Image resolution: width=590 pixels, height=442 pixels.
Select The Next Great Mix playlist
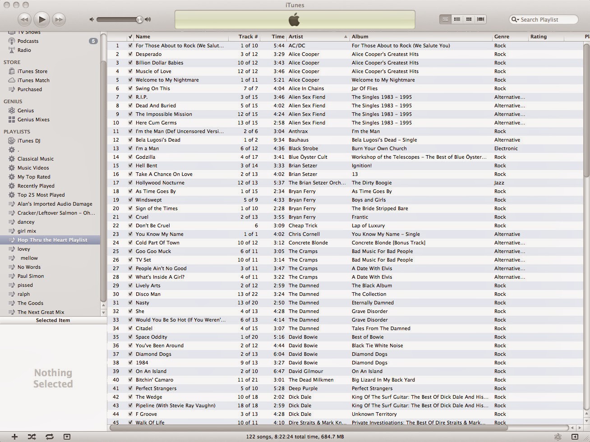click(41, 312)
